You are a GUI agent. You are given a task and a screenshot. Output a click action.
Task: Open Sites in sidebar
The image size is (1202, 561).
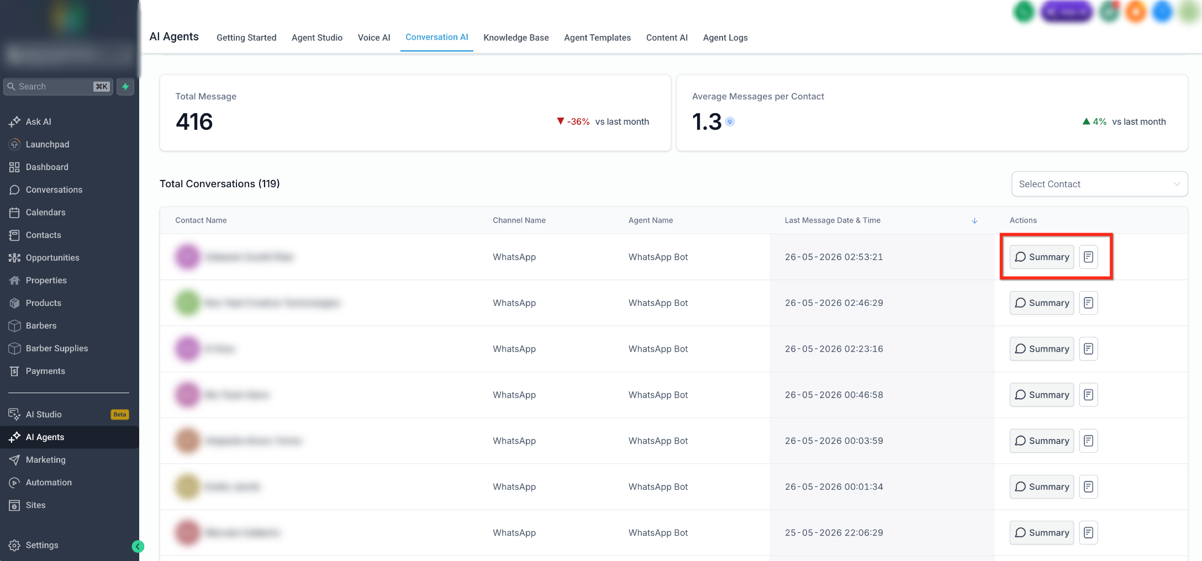pos(35,505)
